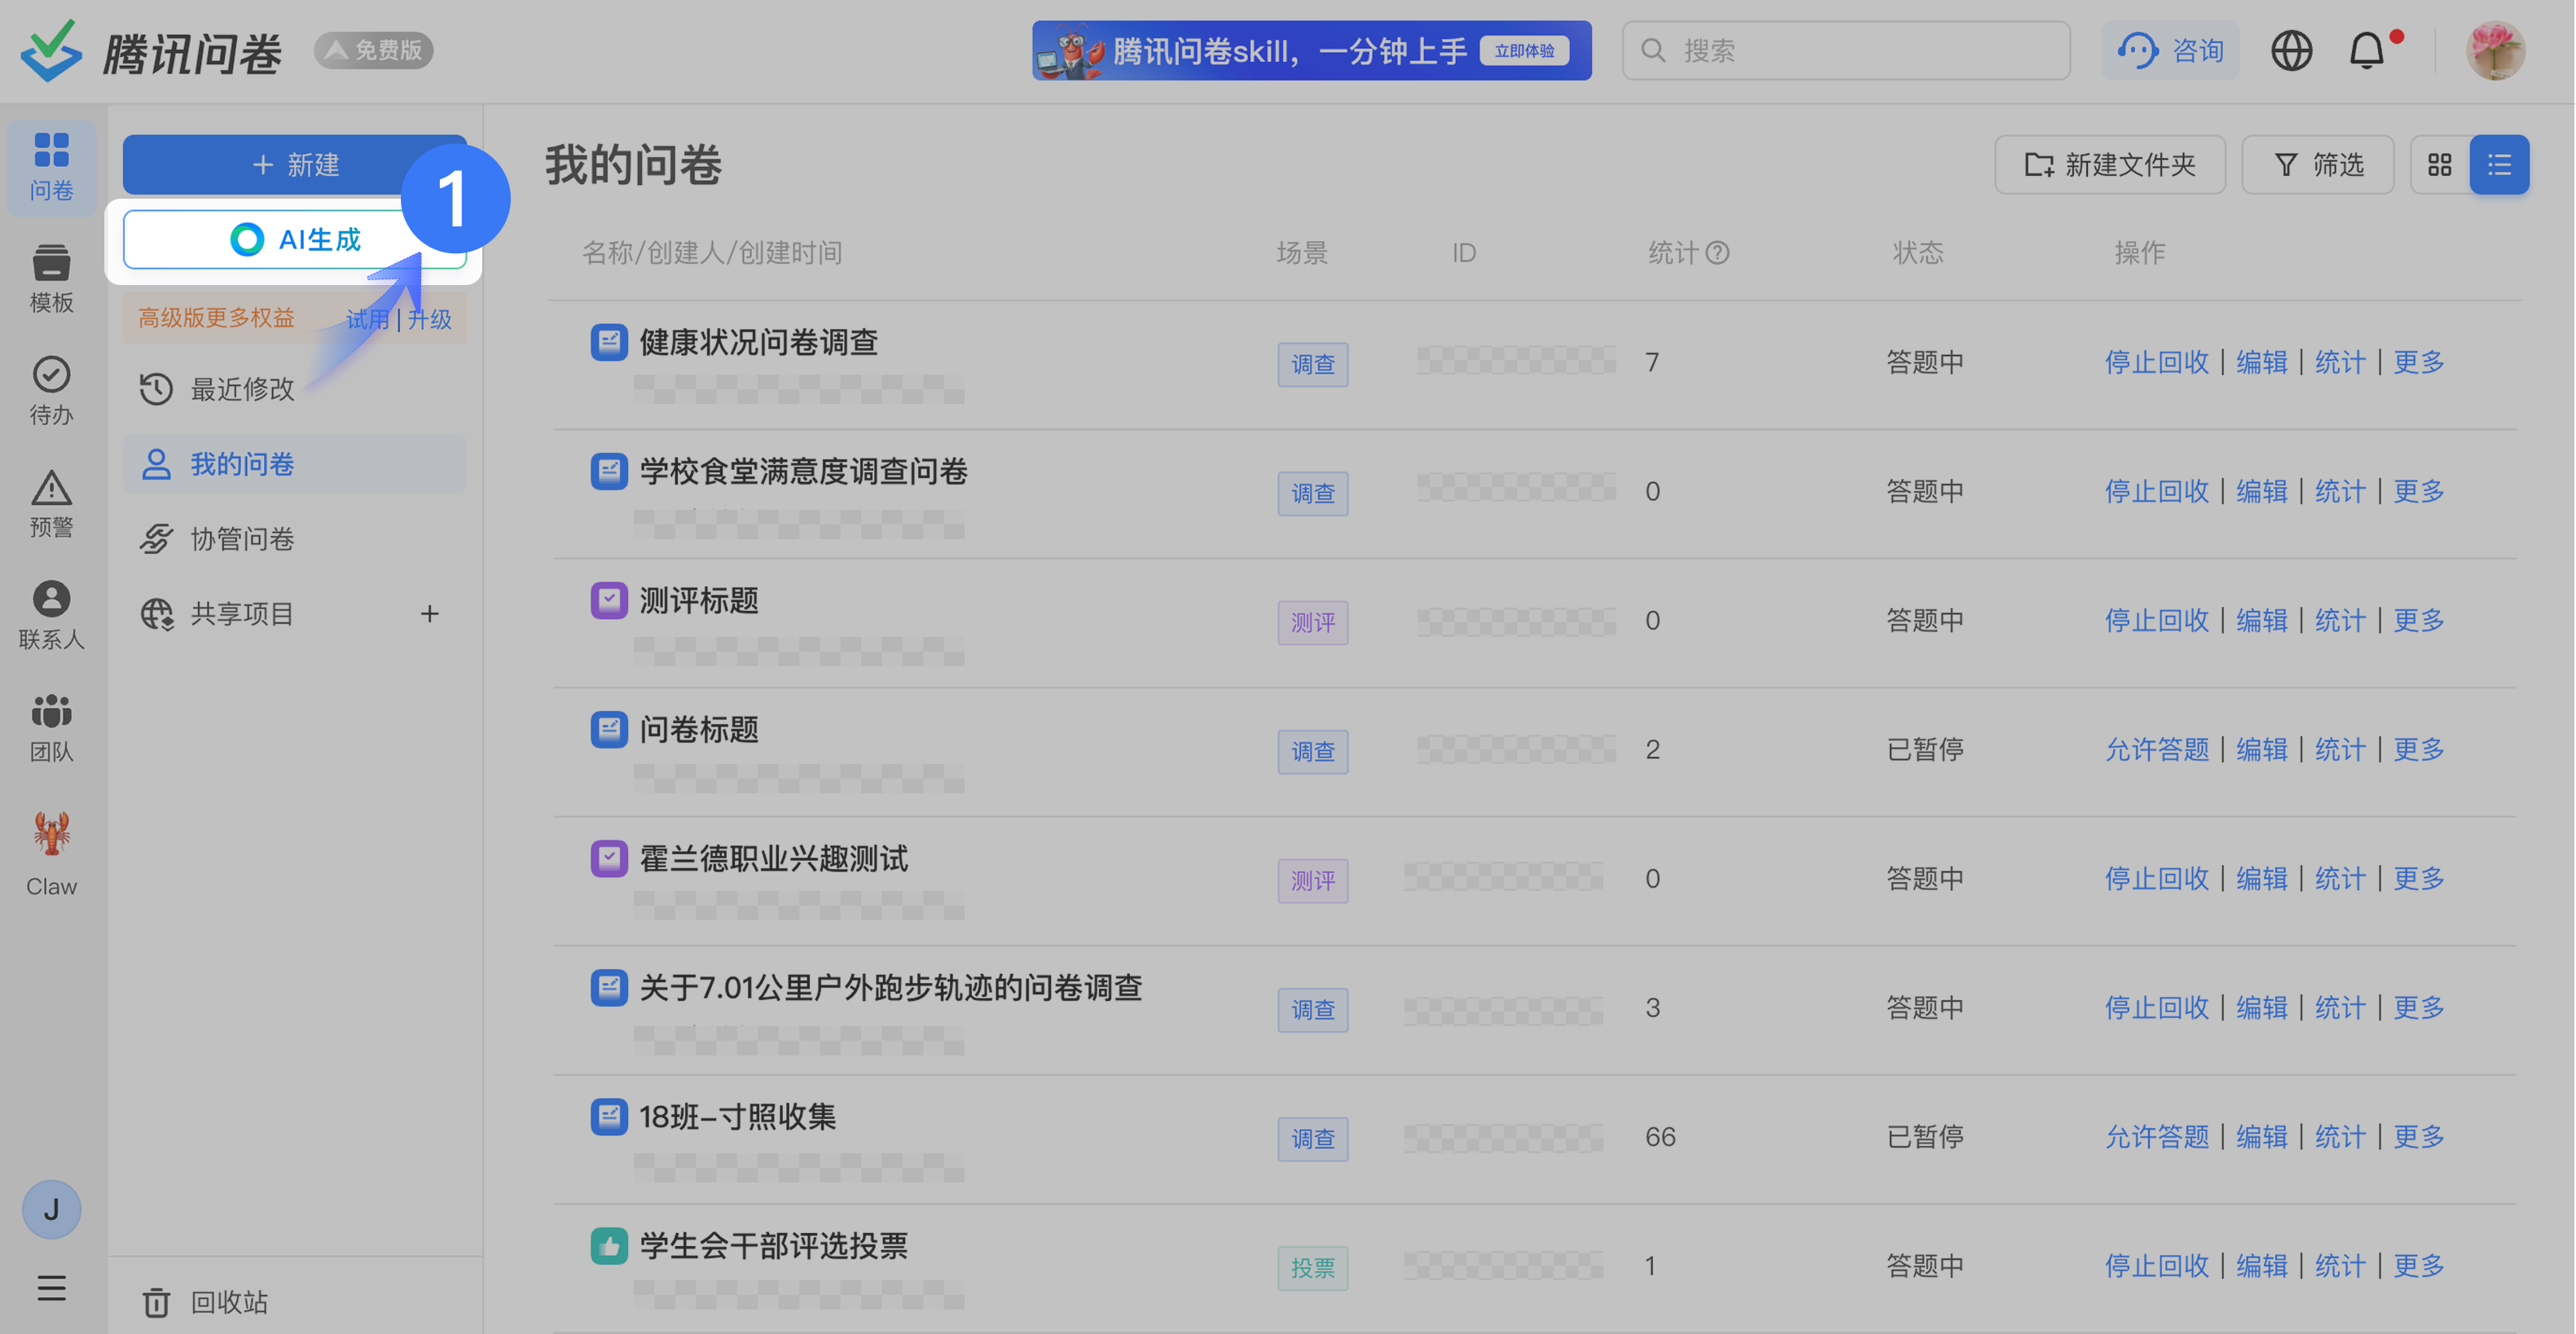Open the 腾讯问卷skill promo banner
Image resolution: width=2576 pixels, height=1334 pixels.
(1311, 50)
